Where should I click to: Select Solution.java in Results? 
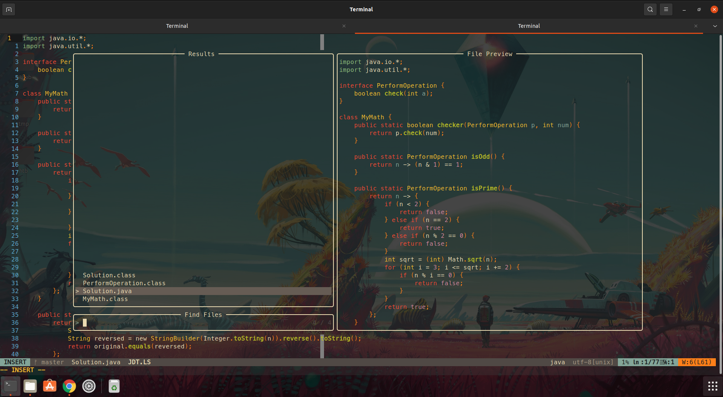pyautogui.click(x=203, y=291)
